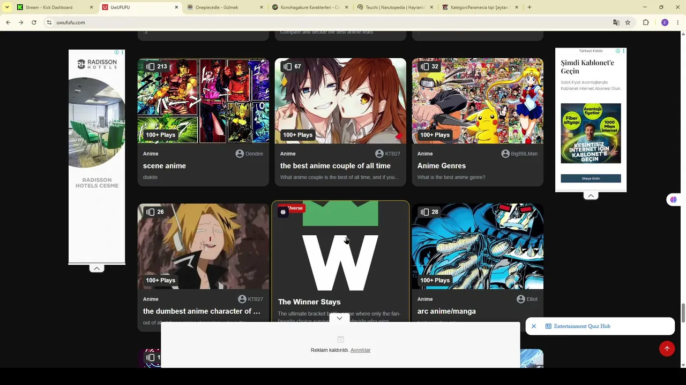This screenshot has width=686, height=385.
Task: Open KTB27 profile on best couple card
Action: [x=387, y=153]
